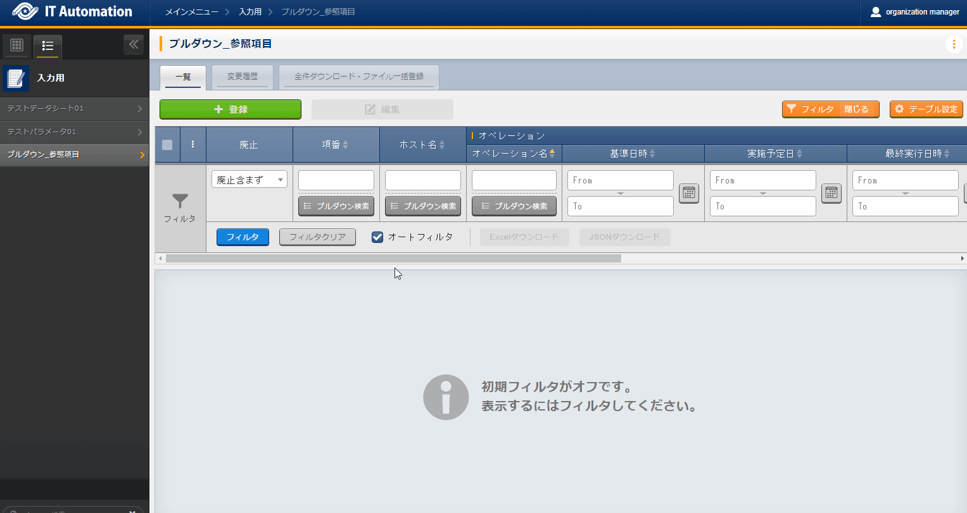Image resolution: width=967 pixels, height=513 pixels.
Task: Open calendar picker for 基準日時 filter
Action: click(x=688, y=193)
